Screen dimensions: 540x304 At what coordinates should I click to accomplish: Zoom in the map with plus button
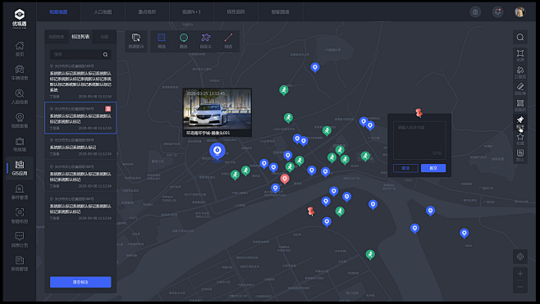click(x=520, y=274)
